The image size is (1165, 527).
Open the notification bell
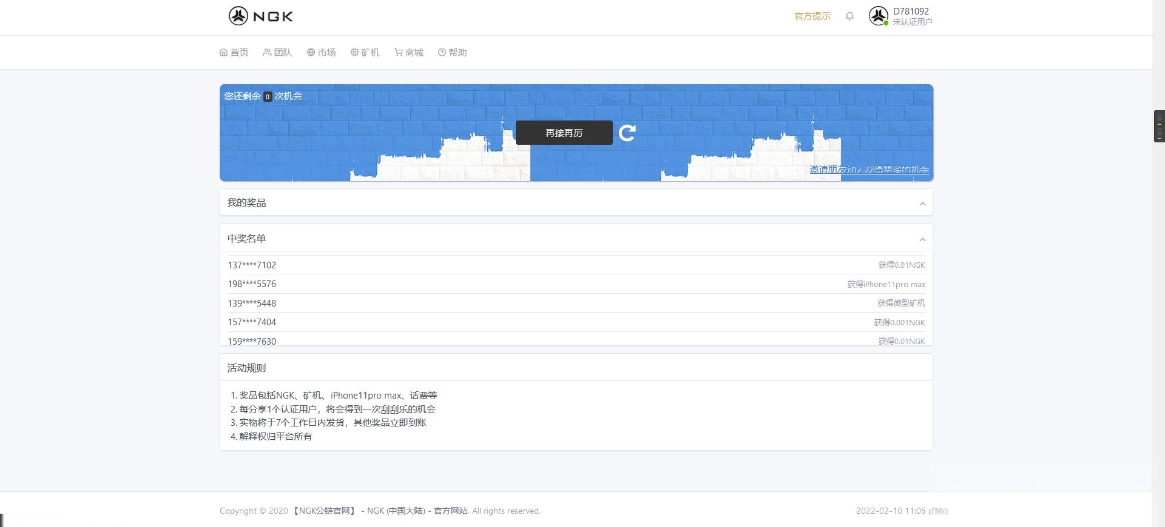(849, 16)
